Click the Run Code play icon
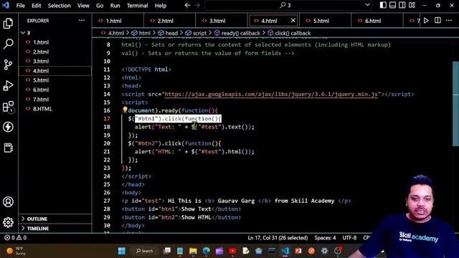The image size is (459, 258). [x=426, y=21]
